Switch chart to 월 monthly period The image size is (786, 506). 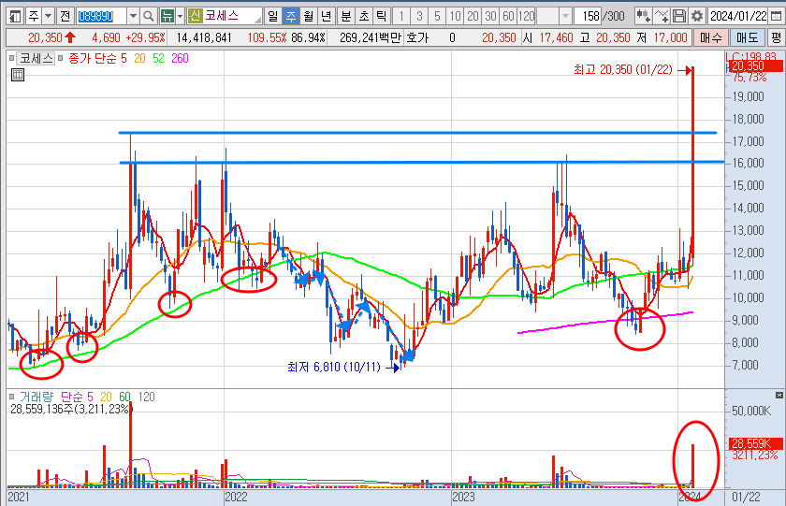pos(308,17)
